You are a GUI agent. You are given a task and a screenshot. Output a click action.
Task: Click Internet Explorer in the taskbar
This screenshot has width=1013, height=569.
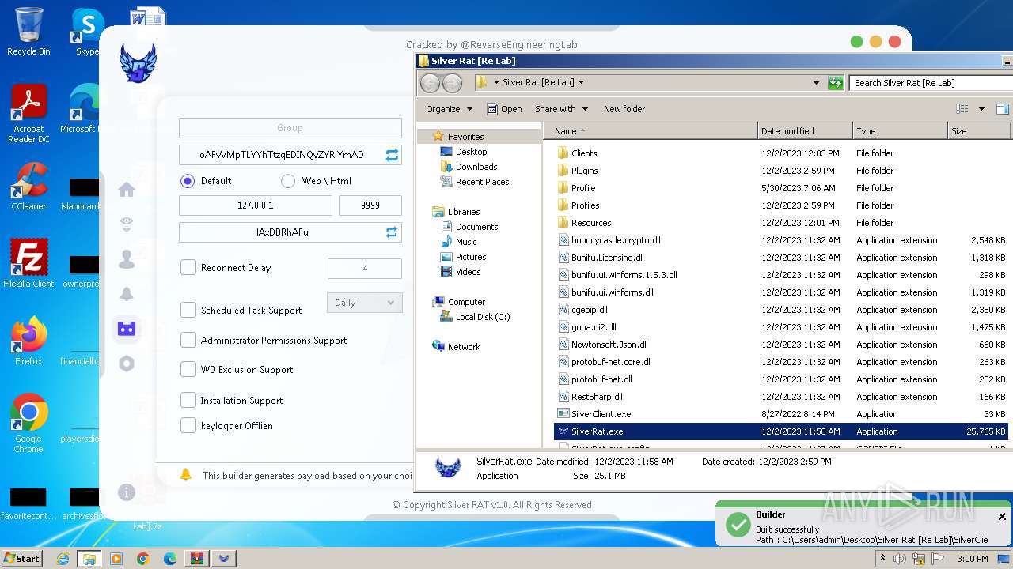[63, 559]
